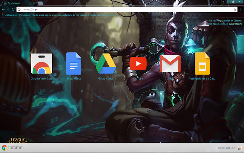This screenshot has width=244, height=153.
Task: Click the YouTube label text
Action: click(138, 78)
